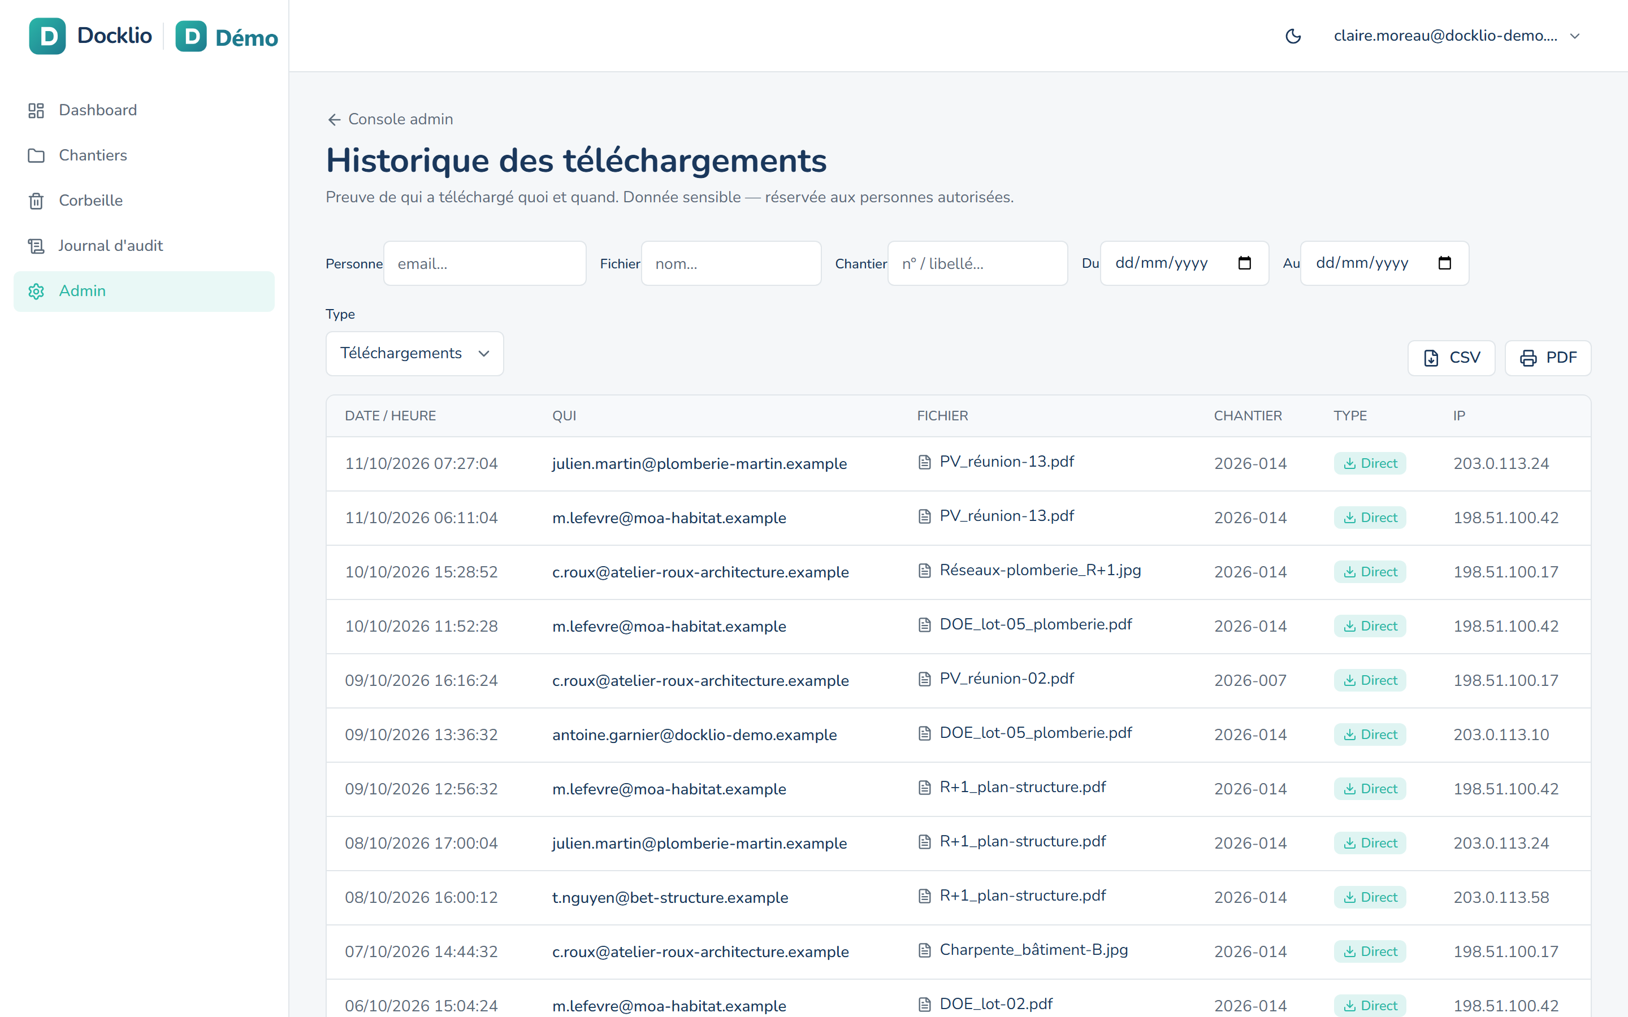This screenshot has width=1628, height=1017.
Task: Click the Direct badge in the 11/10/2026 07:27:04 row
Action: (x=1370, y=463)
